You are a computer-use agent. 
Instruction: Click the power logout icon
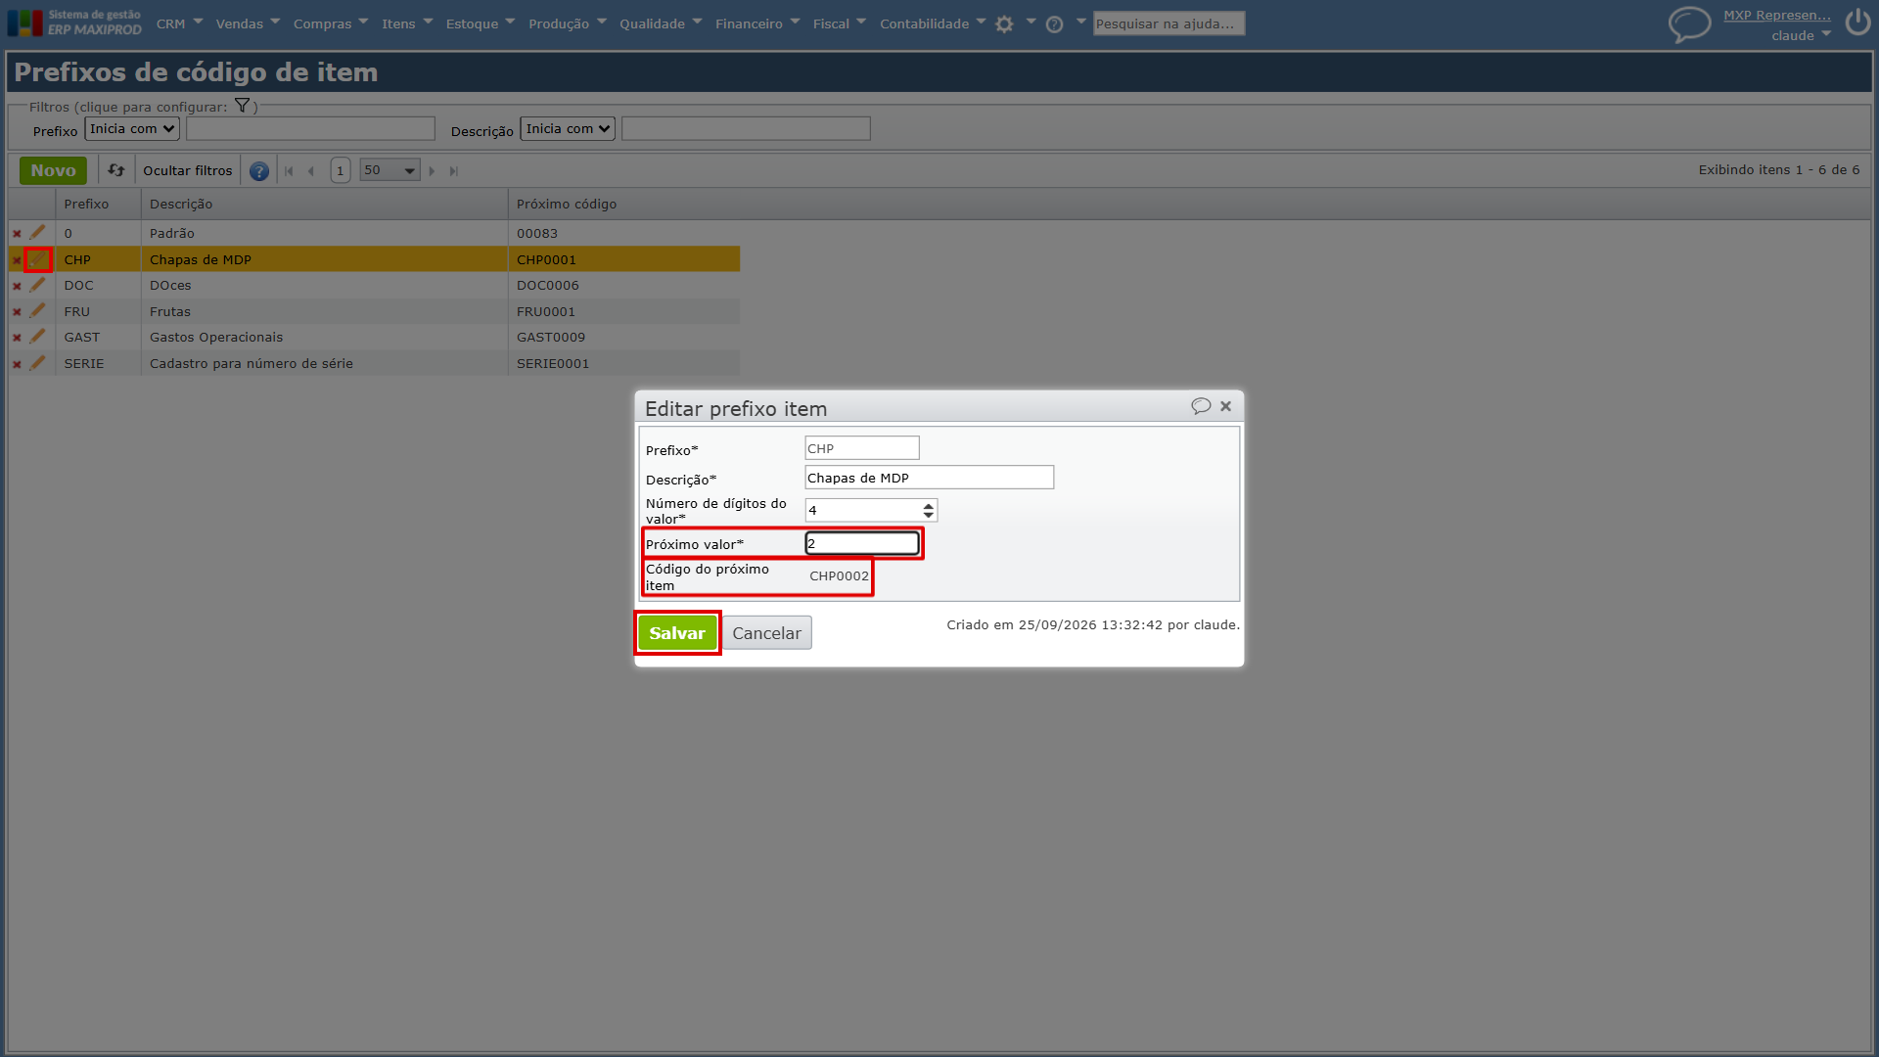pos(1857,23)
